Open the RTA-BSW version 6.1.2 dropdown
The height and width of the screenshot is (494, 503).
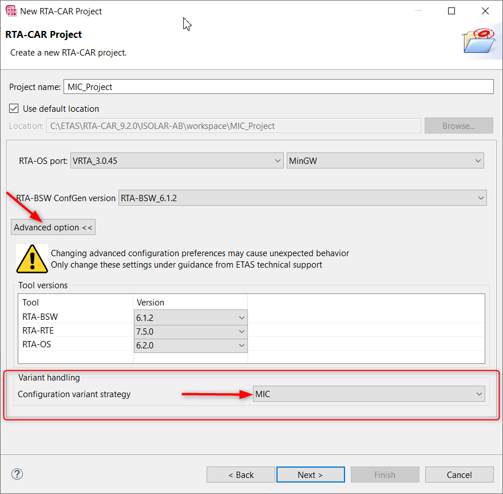(x=191, y=317)
